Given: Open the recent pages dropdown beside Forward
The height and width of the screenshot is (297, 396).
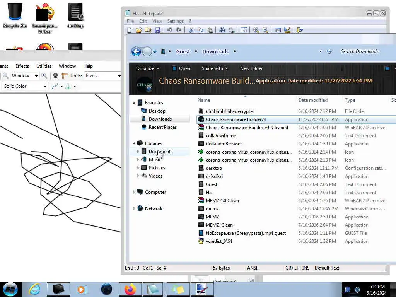Looking at the screenshot, I should pyautogui.click(x=155, y=51).
